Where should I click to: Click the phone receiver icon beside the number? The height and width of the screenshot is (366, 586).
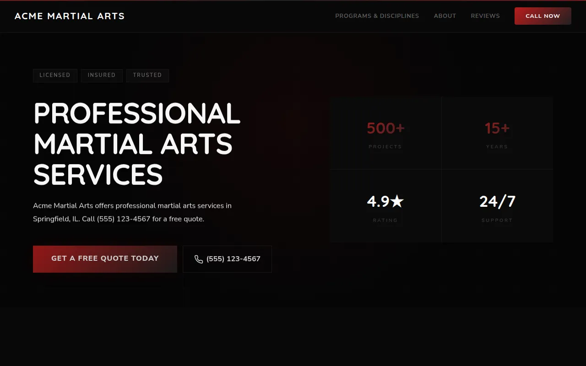[199, 259]
